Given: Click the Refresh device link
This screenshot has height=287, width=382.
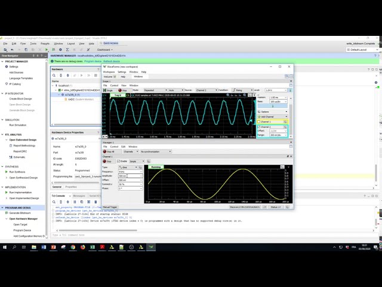Looking at the screenshot, I should tap(112, 61).
